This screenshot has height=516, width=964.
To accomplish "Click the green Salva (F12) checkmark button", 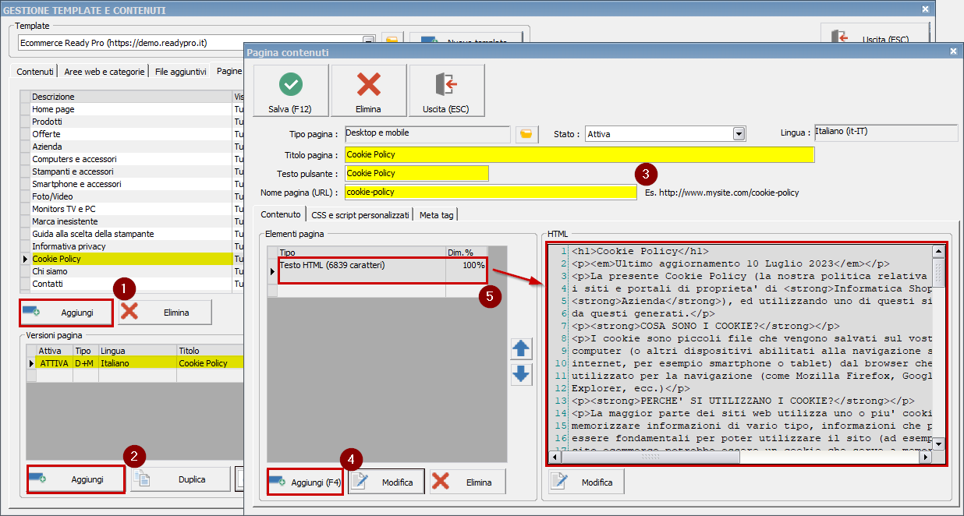I will pyautogui.click(x=290, y=90).
